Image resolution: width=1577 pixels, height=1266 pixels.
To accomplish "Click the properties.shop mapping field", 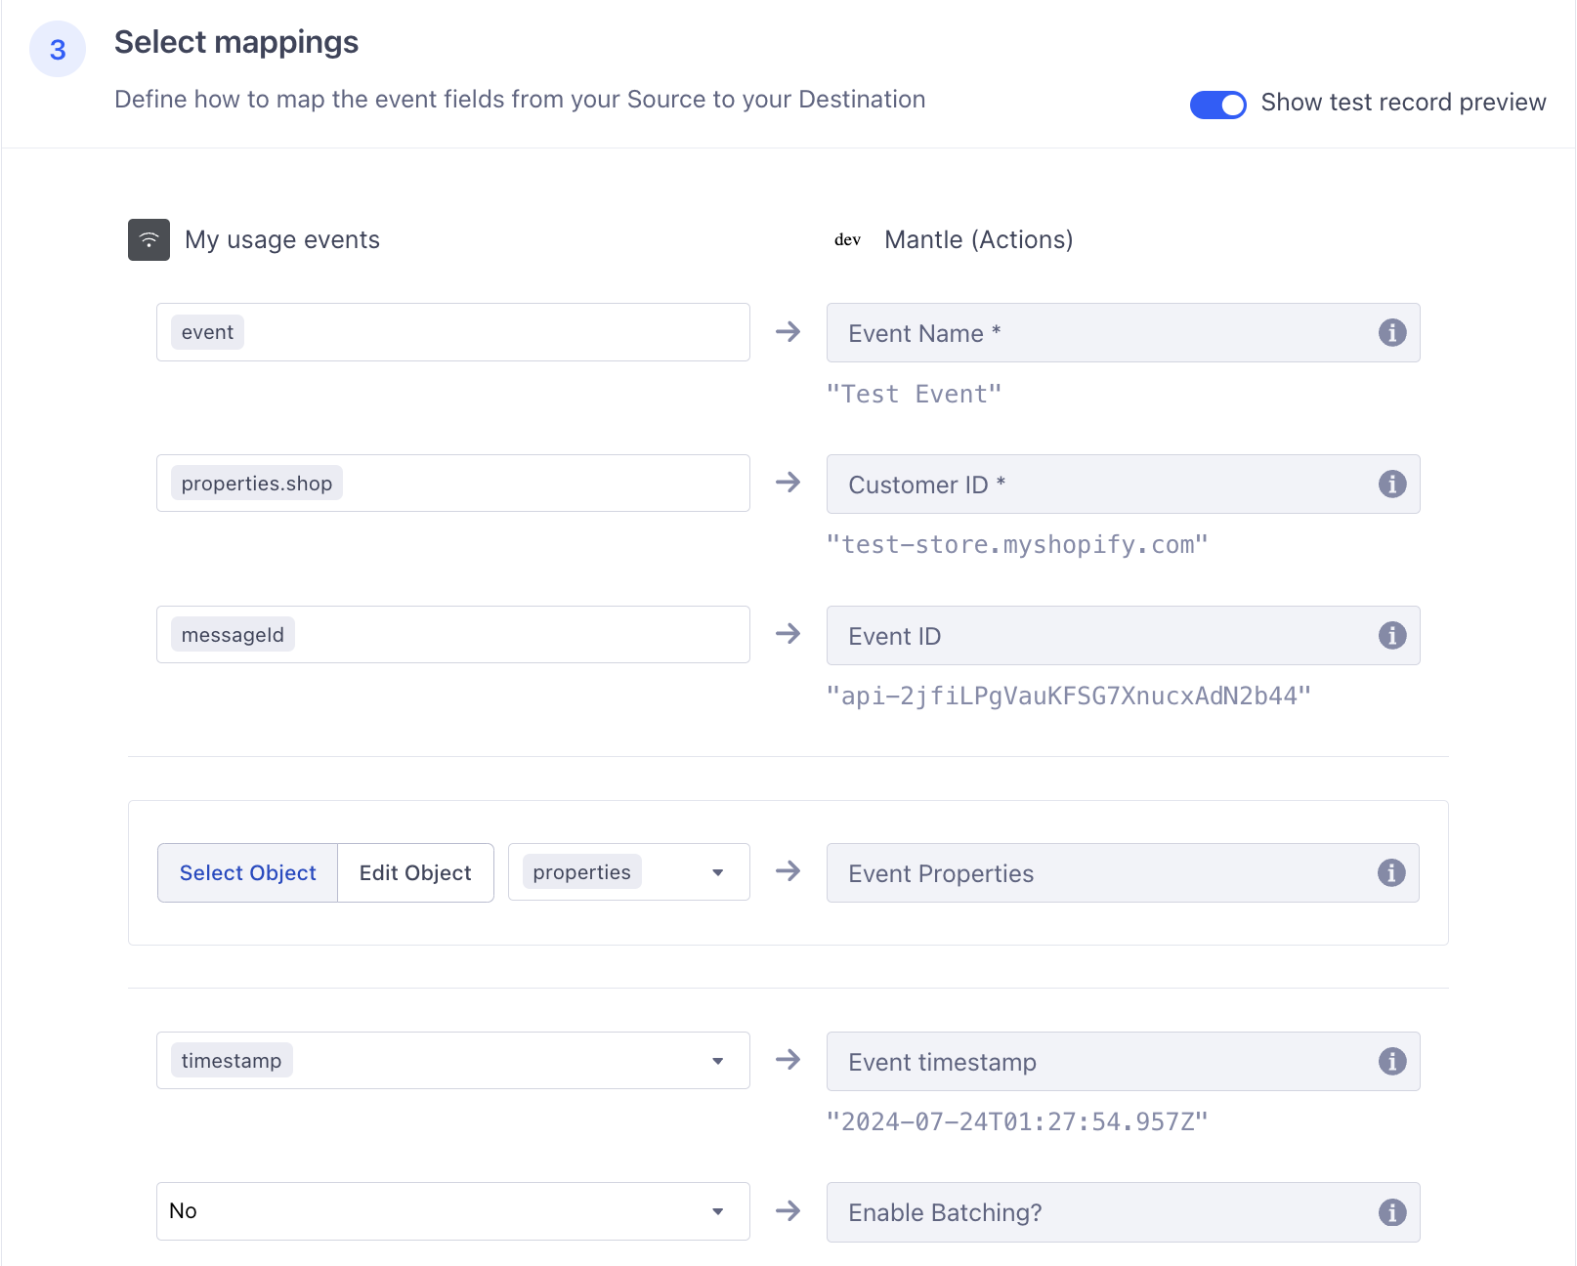I will 452,483.
